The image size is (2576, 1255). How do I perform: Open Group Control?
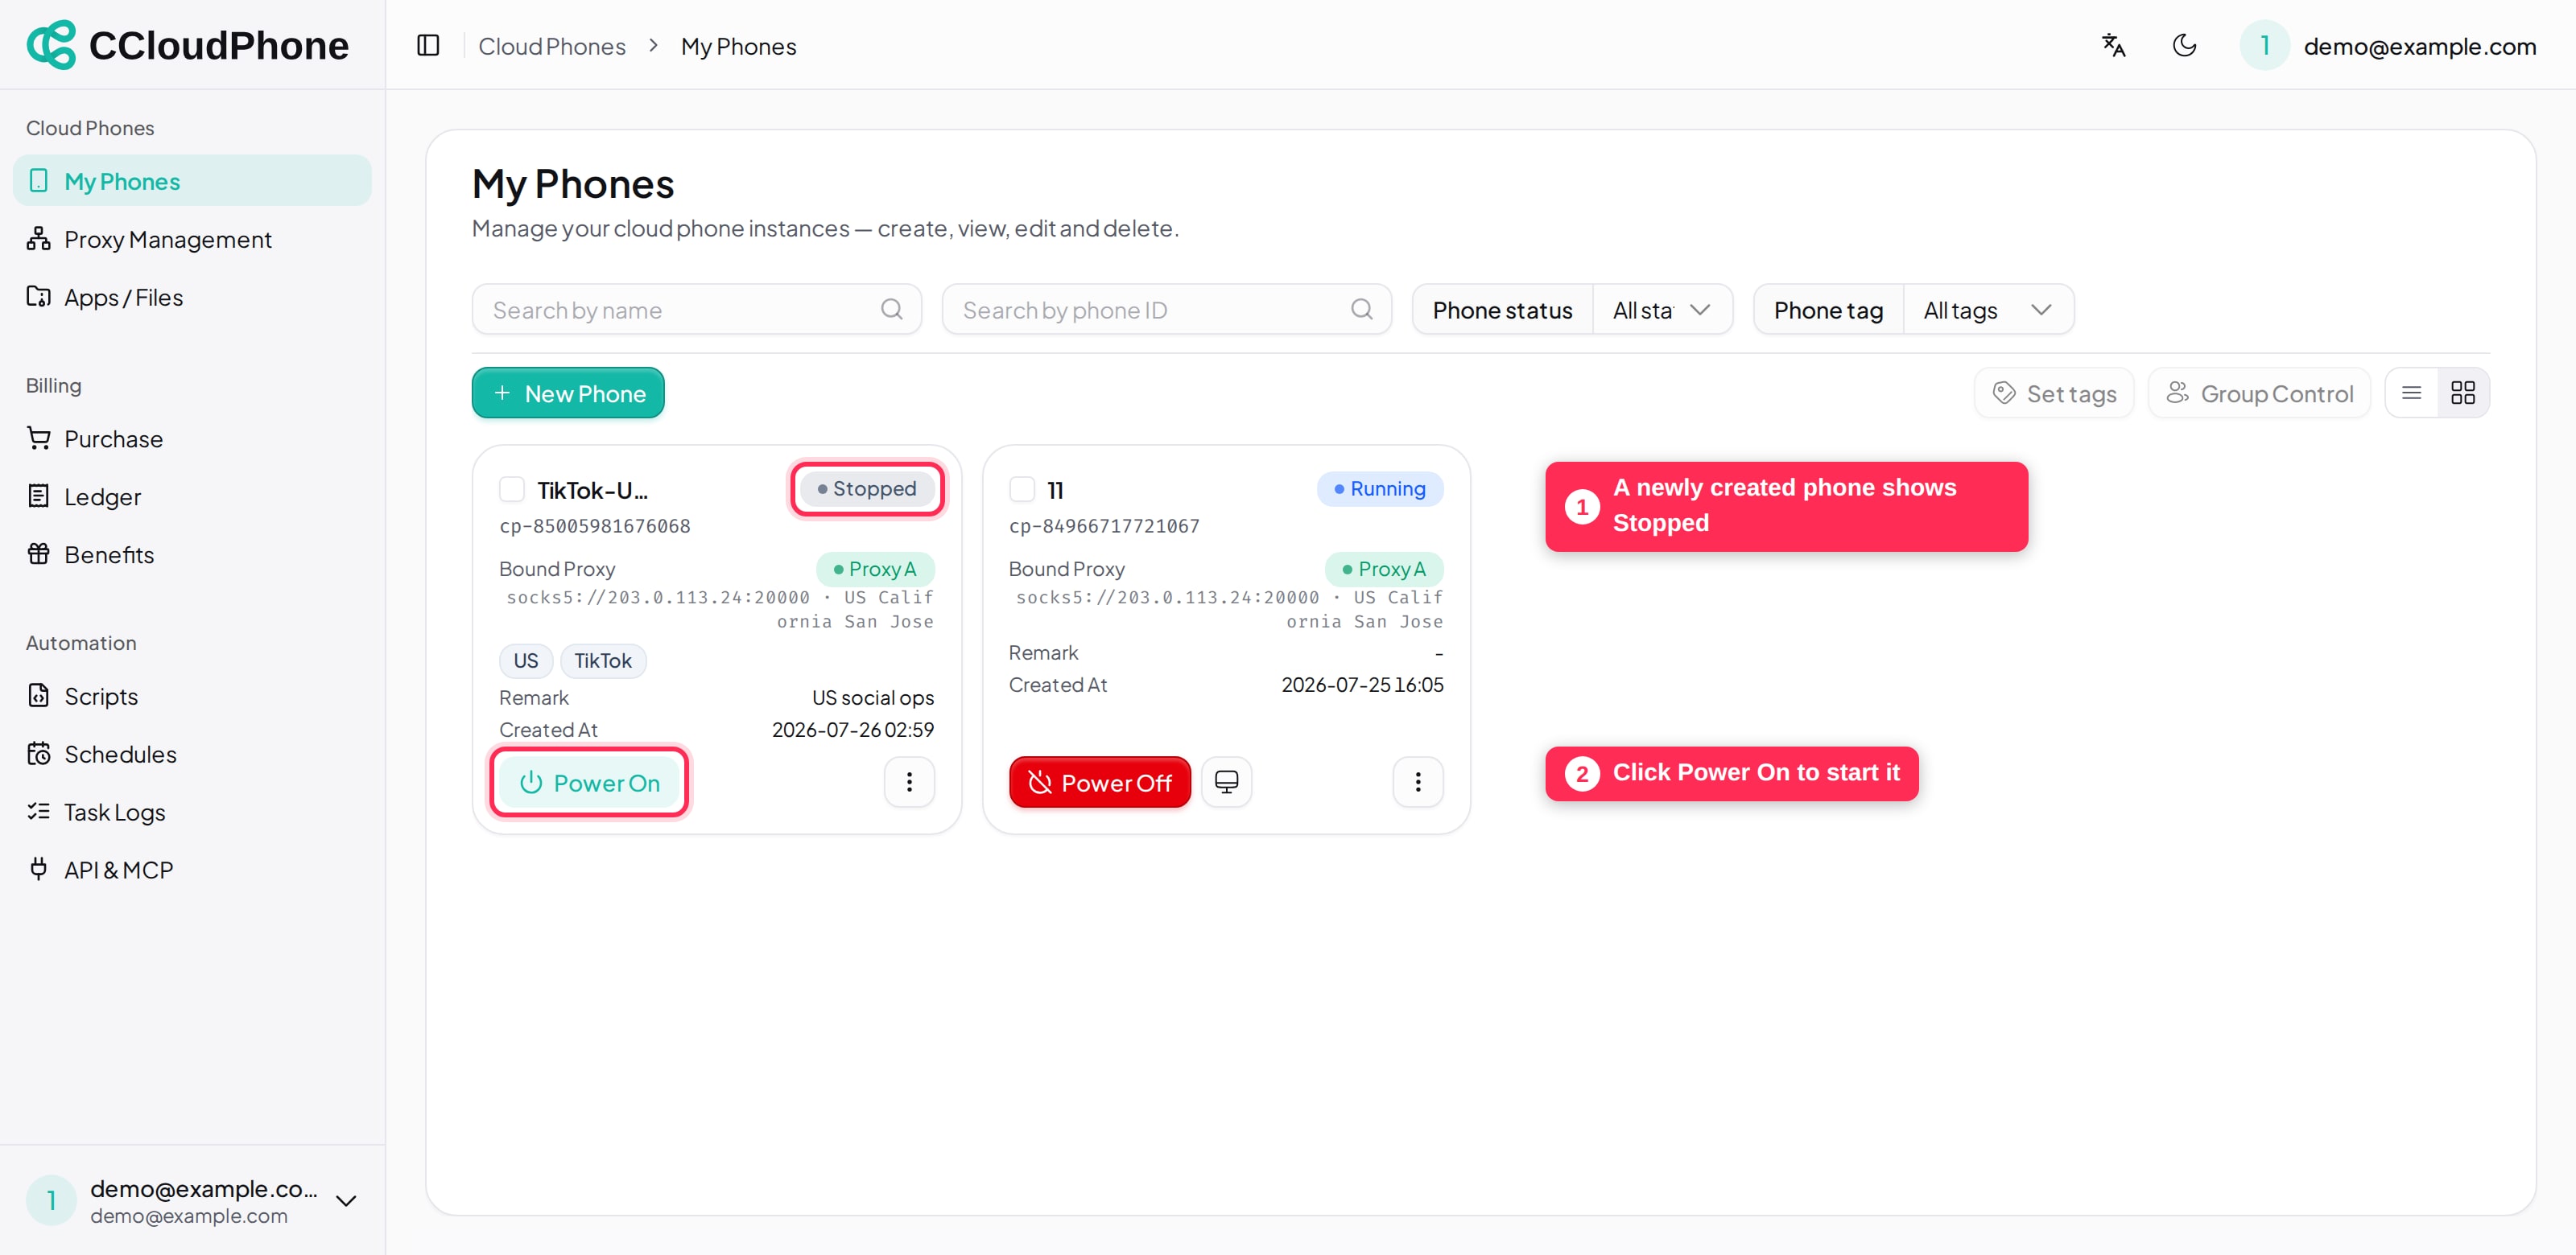pyautogui.click(x=2259, y=393)
